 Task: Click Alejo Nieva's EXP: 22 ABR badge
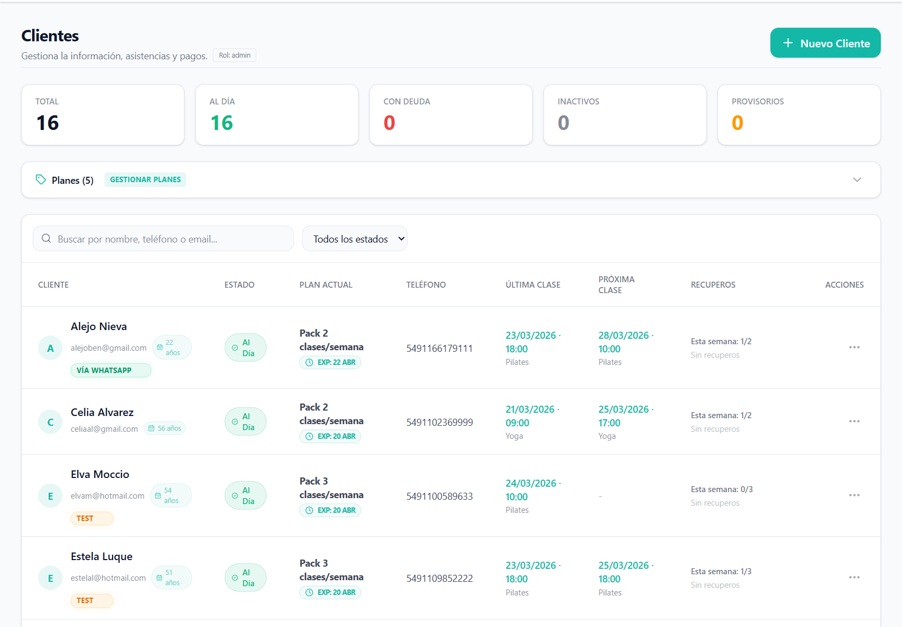330,362
